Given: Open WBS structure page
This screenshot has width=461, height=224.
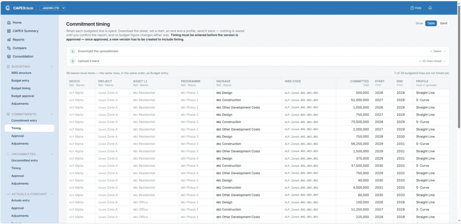Looking at the screenshot, I should 21,73.
